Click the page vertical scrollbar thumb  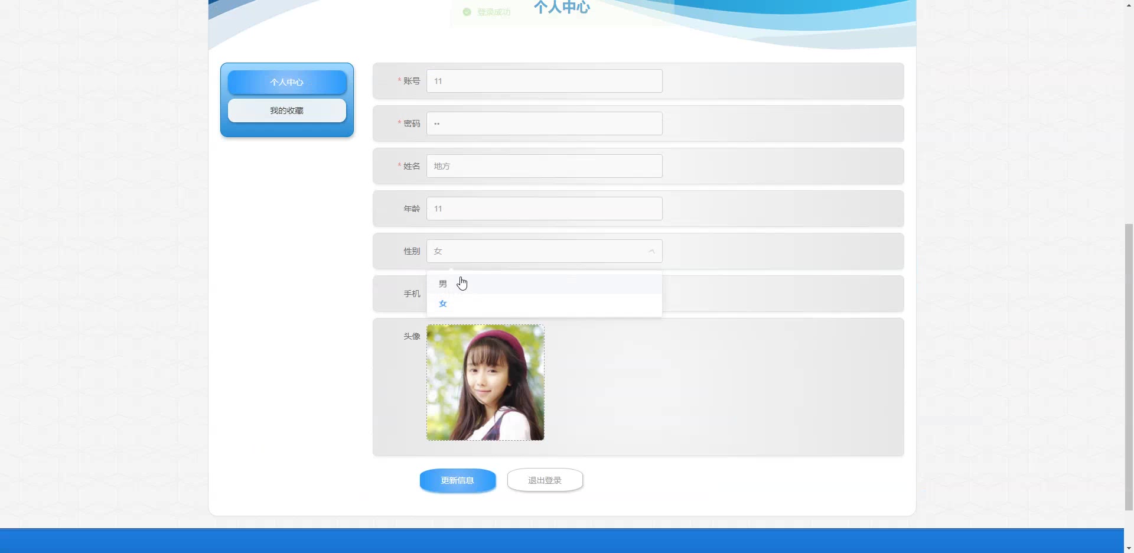pos(1129,366)
